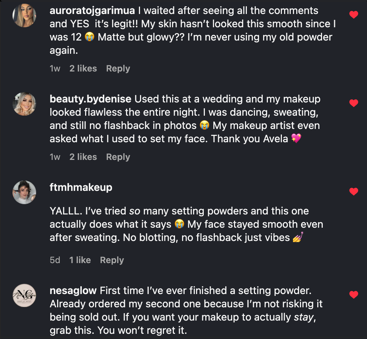
Task: Click the 1w timestamp on auroratojgarimua's comment
Action: point(55,69)
